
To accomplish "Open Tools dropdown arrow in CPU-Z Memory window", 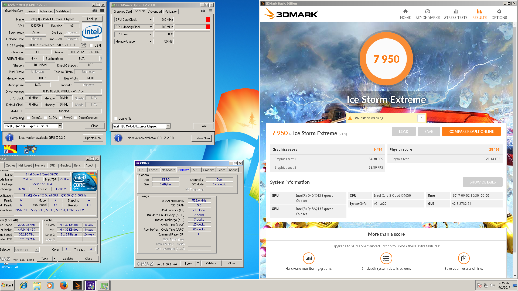I will tap(198, 263).
